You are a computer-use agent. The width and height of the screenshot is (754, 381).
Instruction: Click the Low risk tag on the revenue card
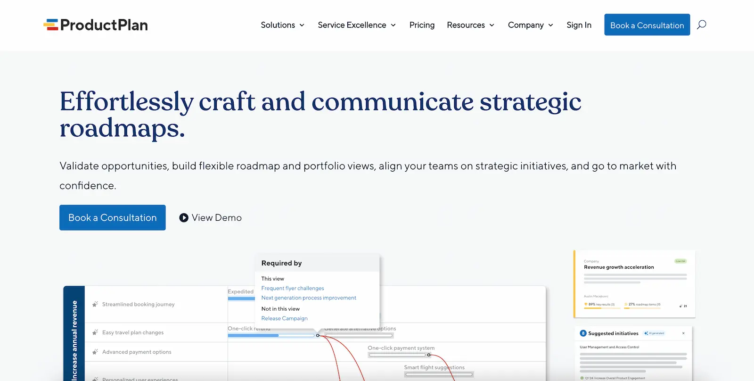click(680, 261)
